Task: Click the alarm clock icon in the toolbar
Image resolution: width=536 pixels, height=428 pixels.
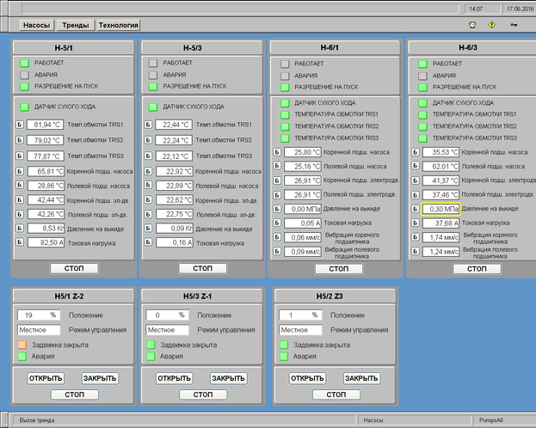Action: pyautogui.click(x=472, y=25)
